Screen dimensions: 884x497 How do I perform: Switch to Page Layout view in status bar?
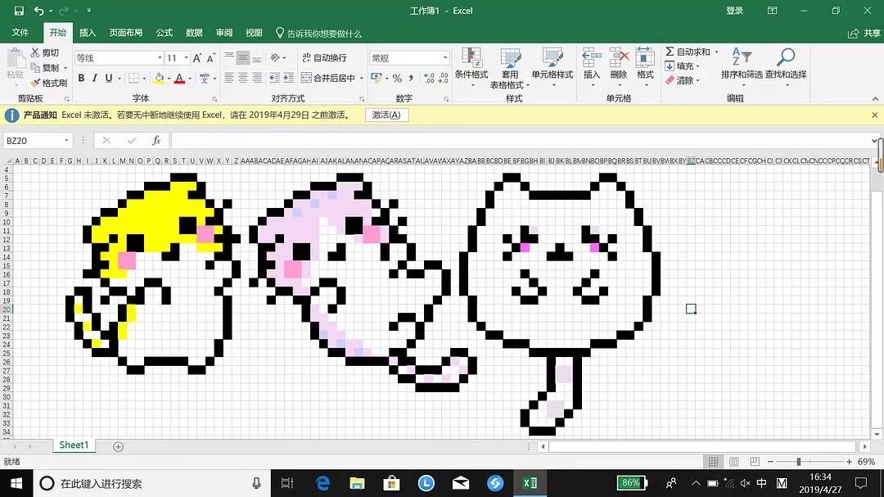click(733, 462)
